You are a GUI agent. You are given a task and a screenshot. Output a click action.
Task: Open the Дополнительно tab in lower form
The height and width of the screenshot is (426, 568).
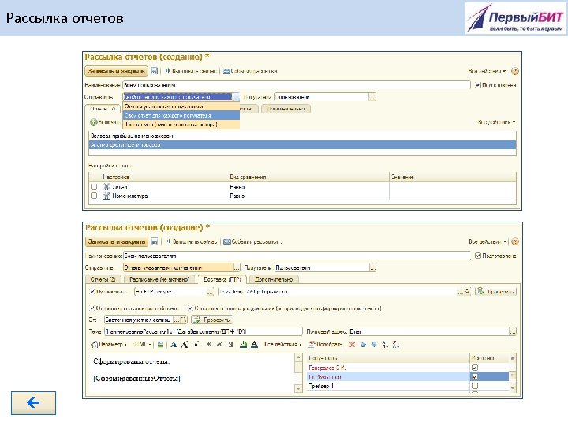(274, 278)
